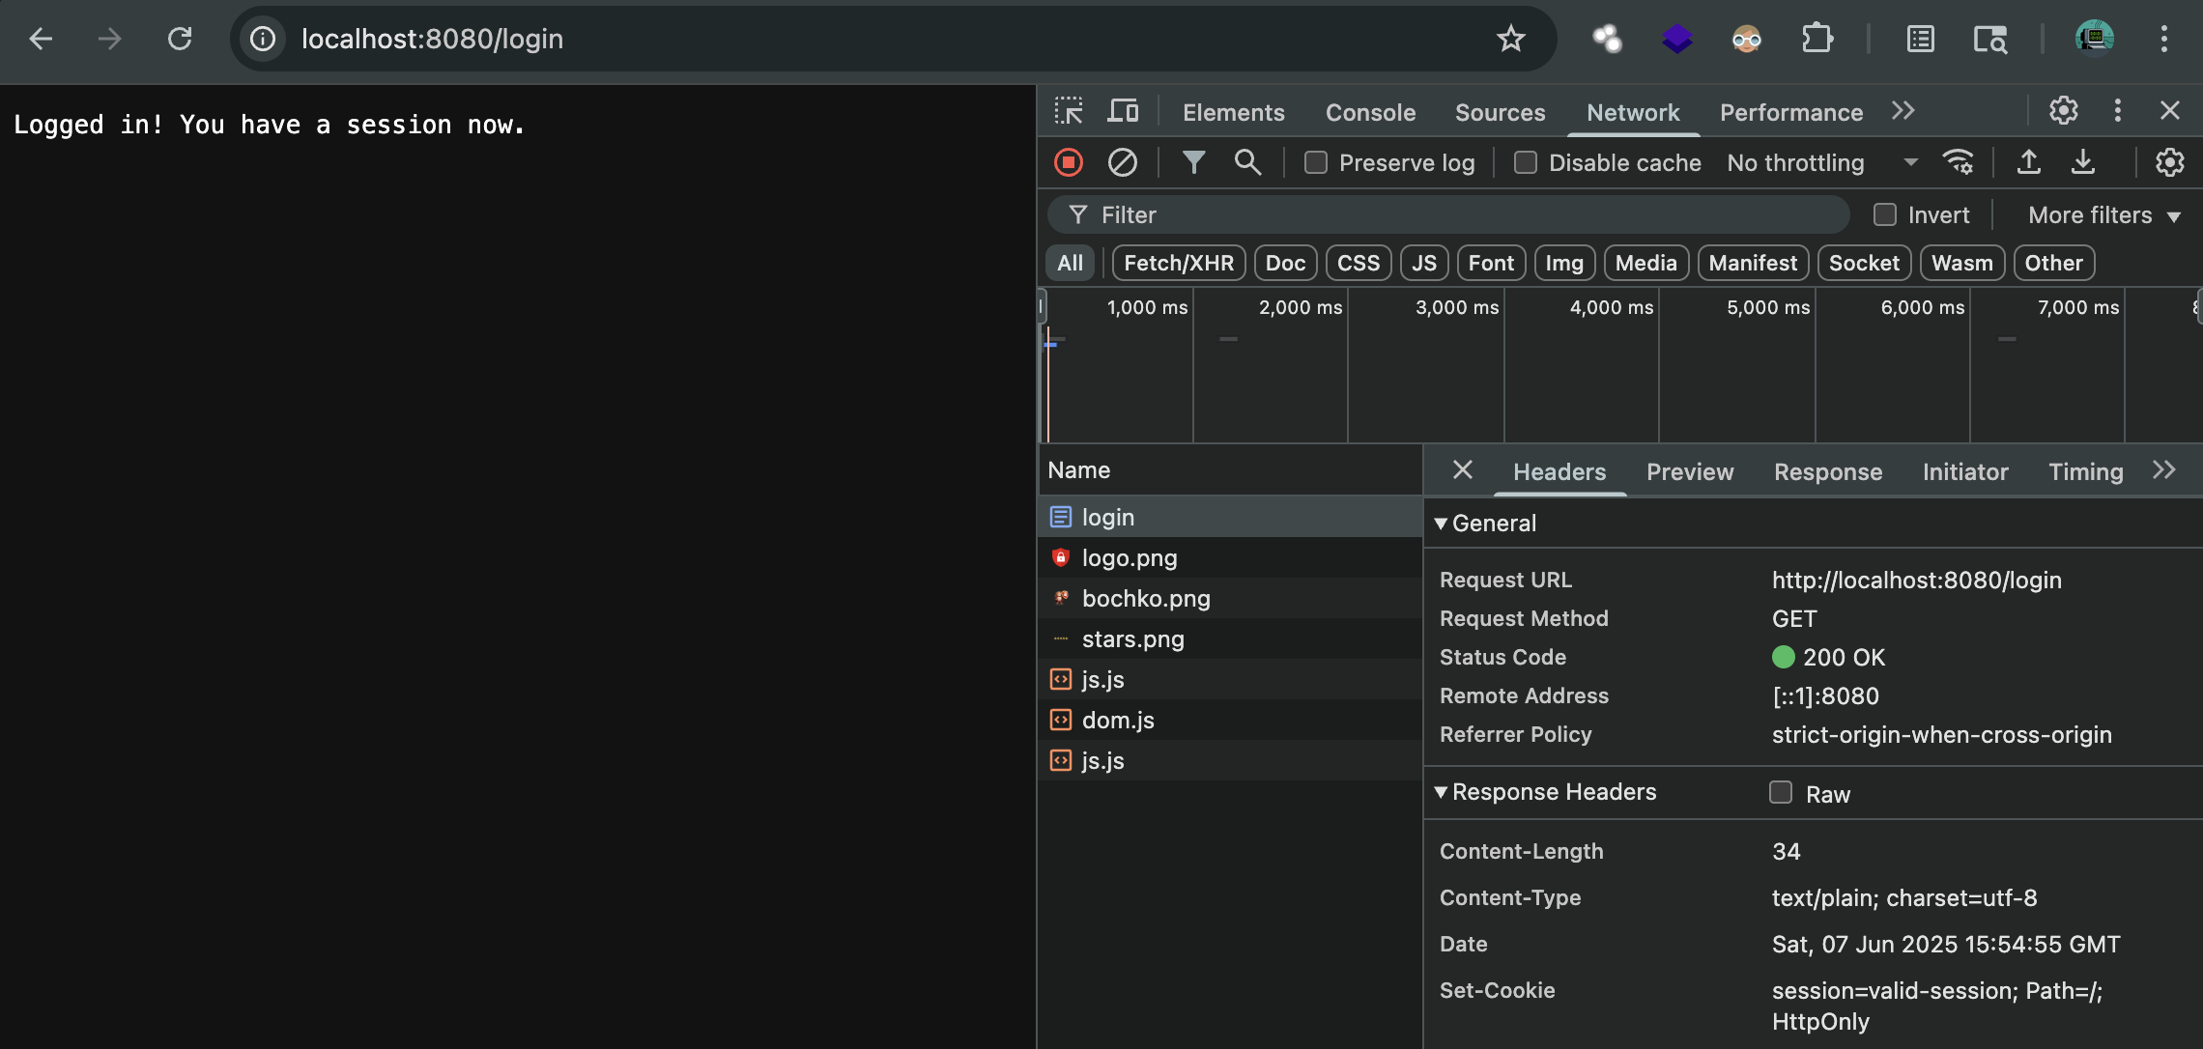Filter requests by JS type
2203x1049 pixels.
tap(1424, 263)
